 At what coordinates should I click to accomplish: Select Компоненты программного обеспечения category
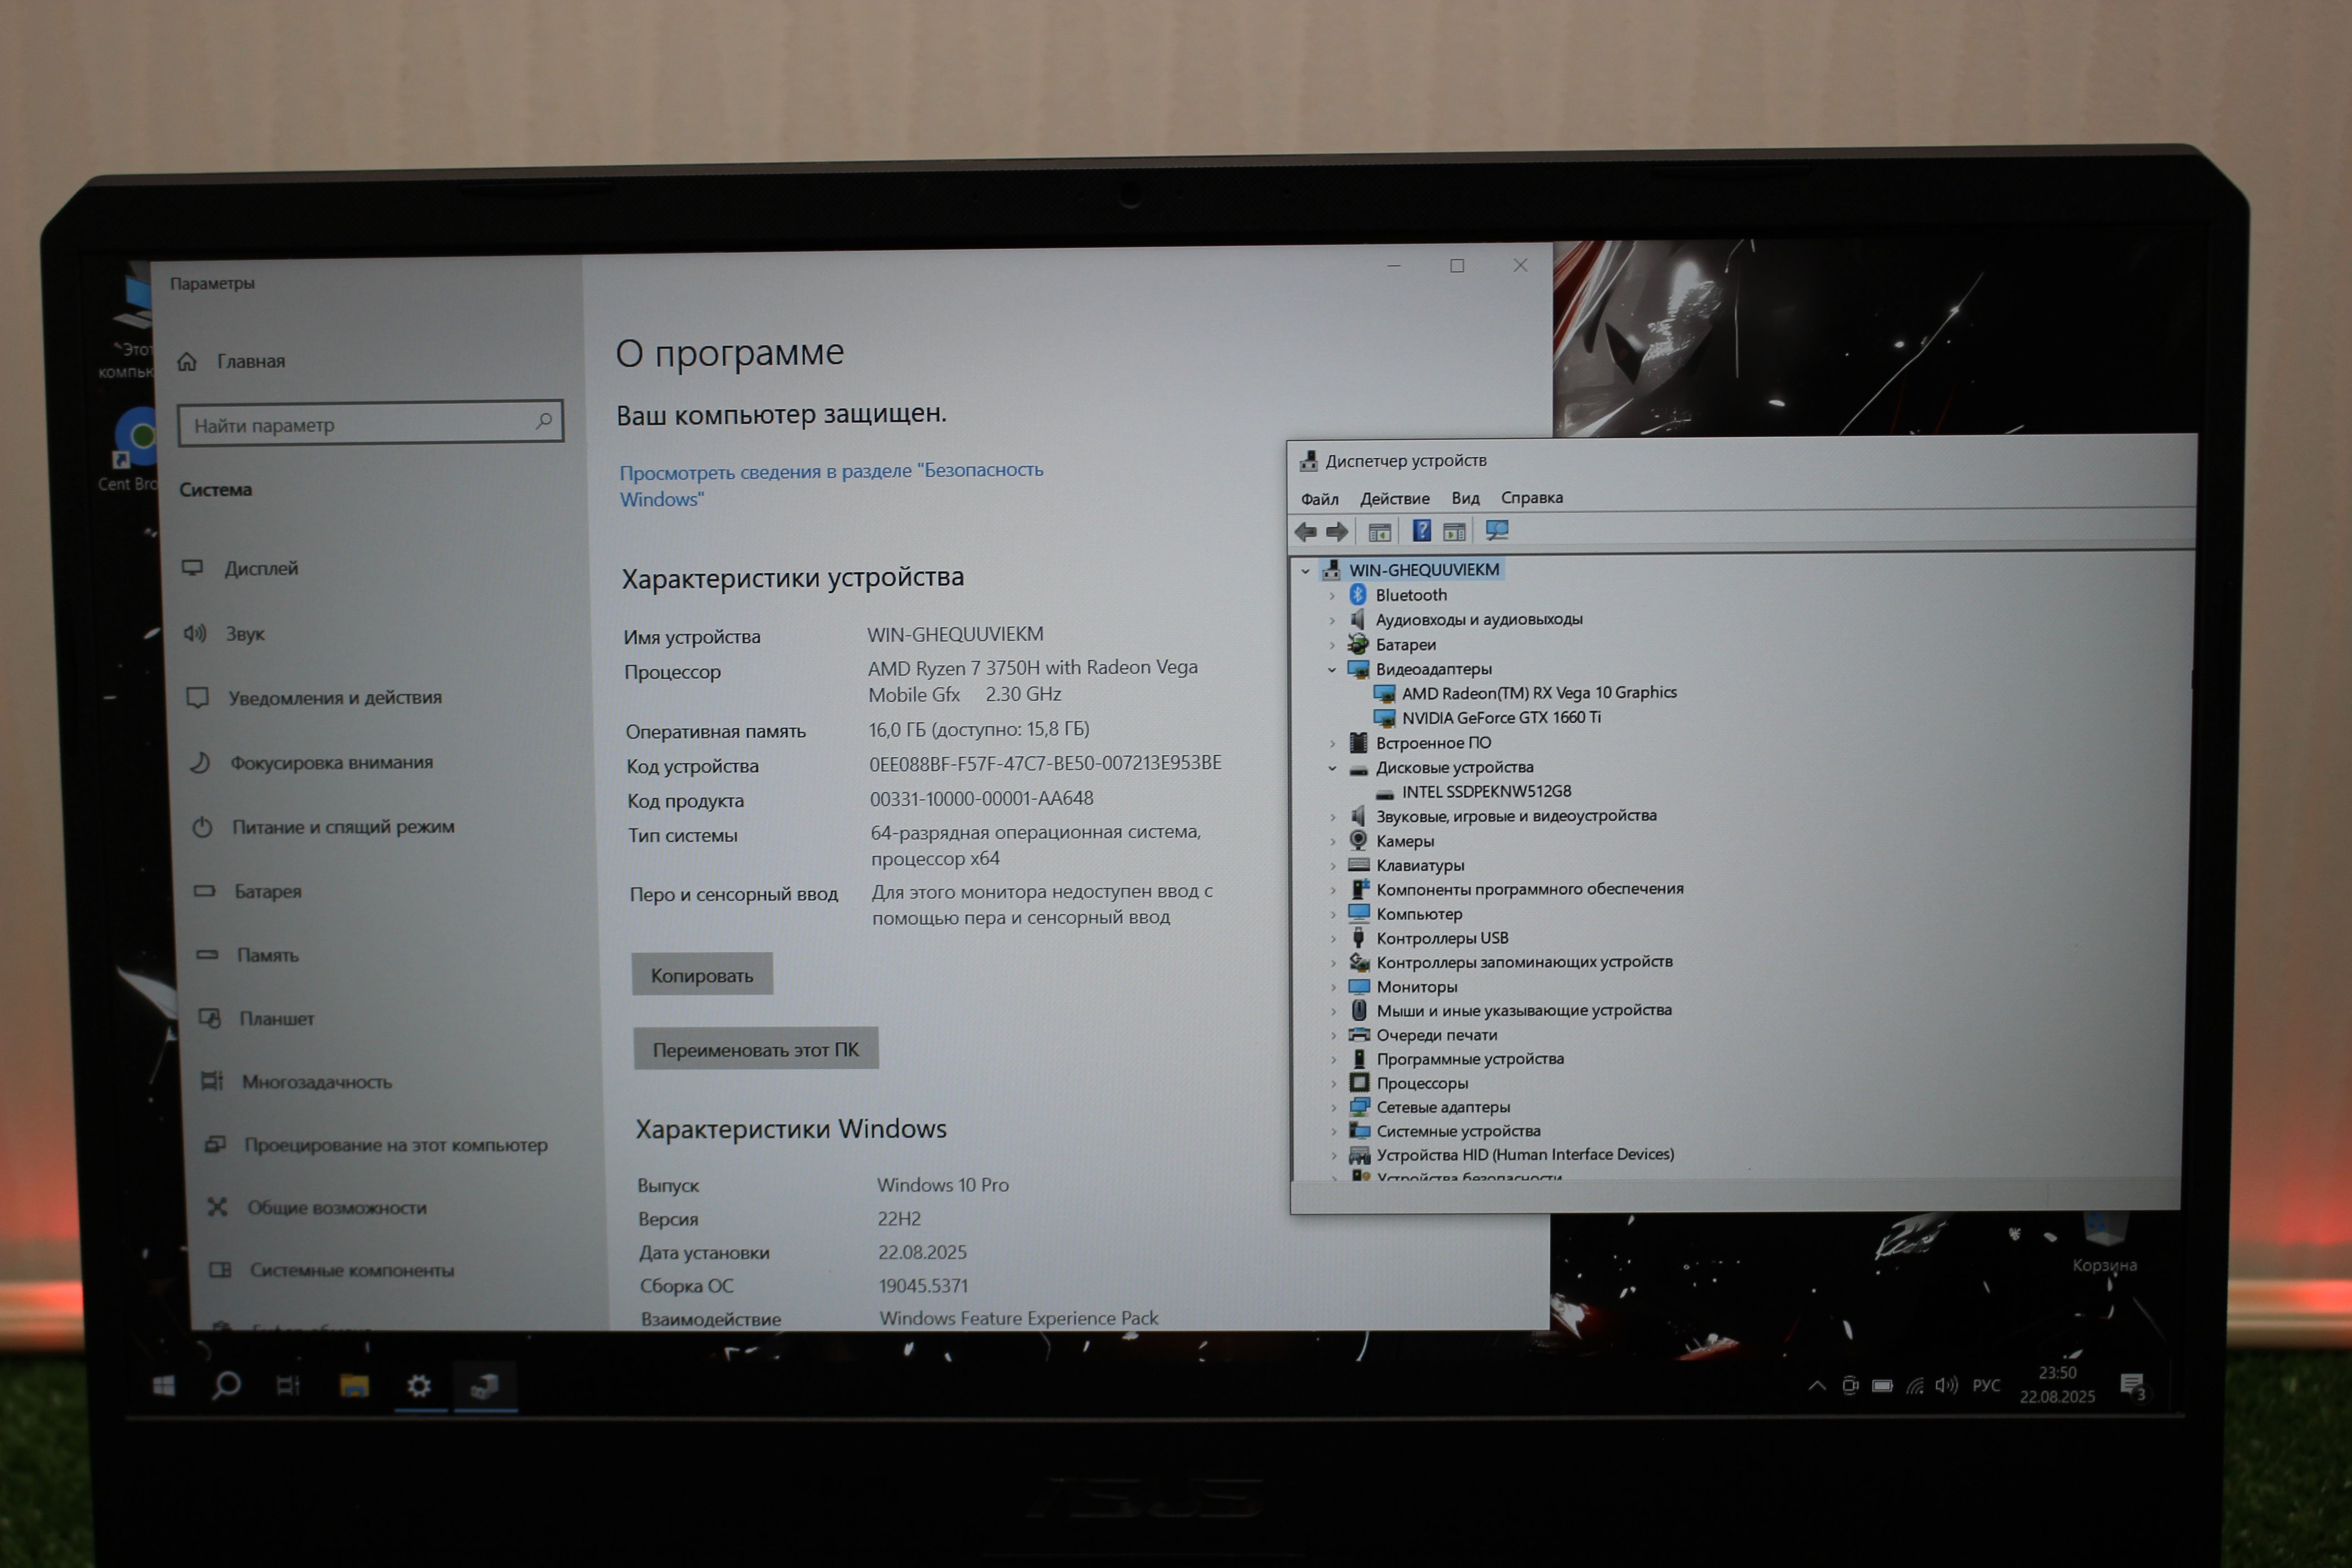tap(1530, 889)
